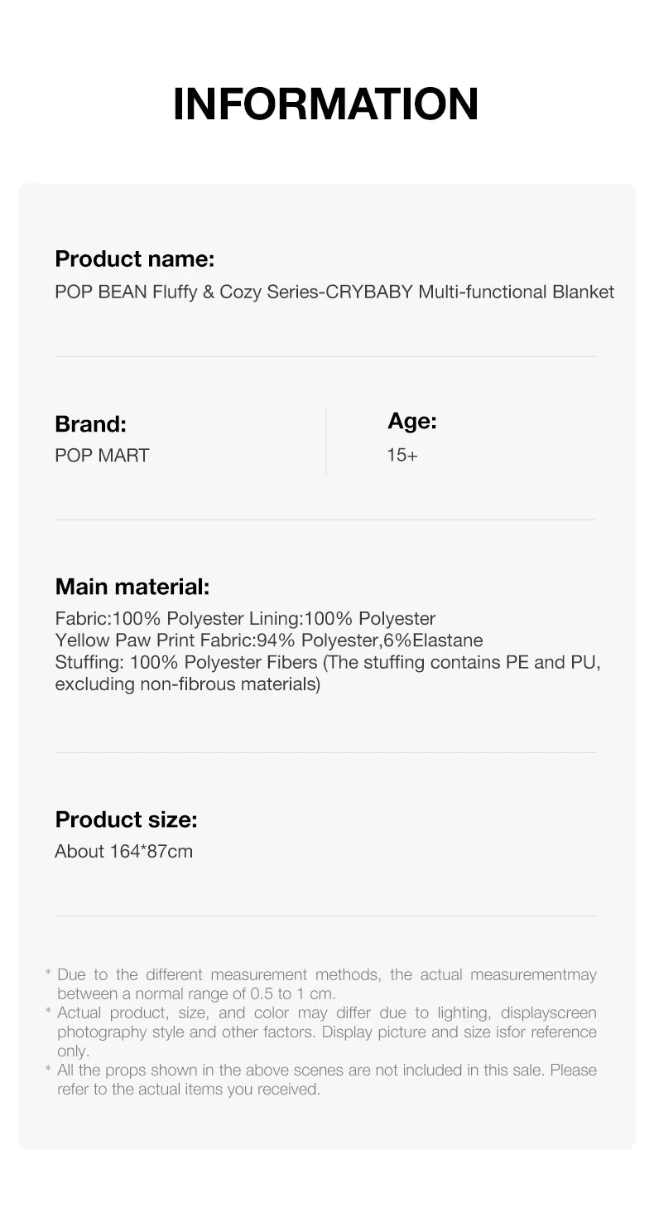Click the props not included disclaimer
Image resolution: width=654 pixels, height=1213 pixels.
(326, 1070)
